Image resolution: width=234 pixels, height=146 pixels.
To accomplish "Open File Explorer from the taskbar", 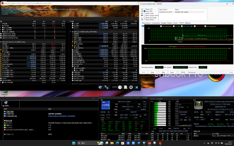I will [x=112, y=143].
